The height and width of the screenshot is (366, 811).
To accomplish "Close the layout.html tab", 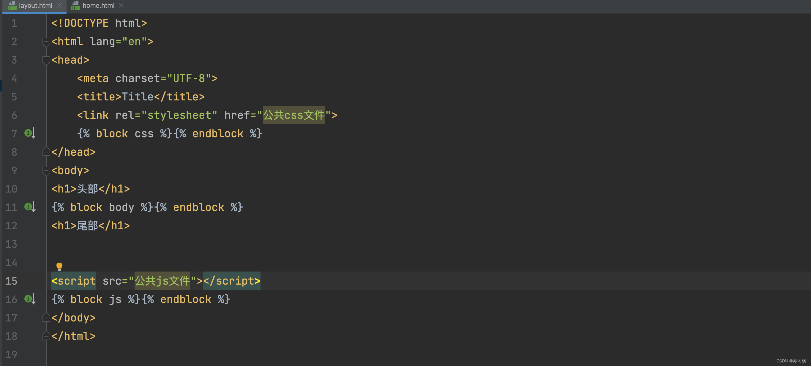I will (59, 6).
